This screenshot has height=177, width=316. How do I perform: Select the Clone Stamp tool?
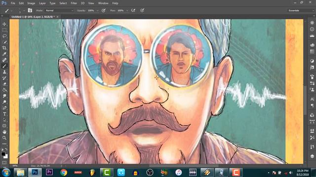pos(4,72)
